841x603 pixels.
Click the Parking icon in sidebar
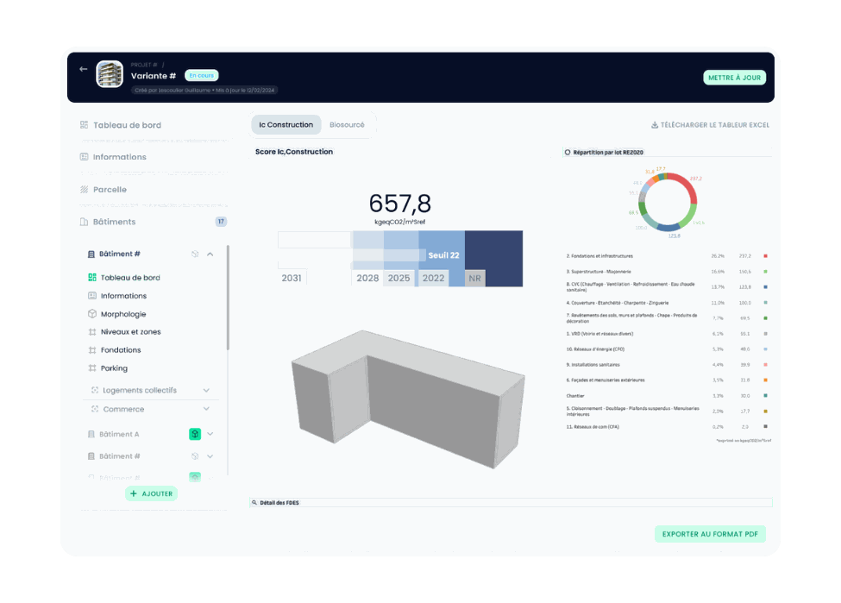[x=92, y=368]
